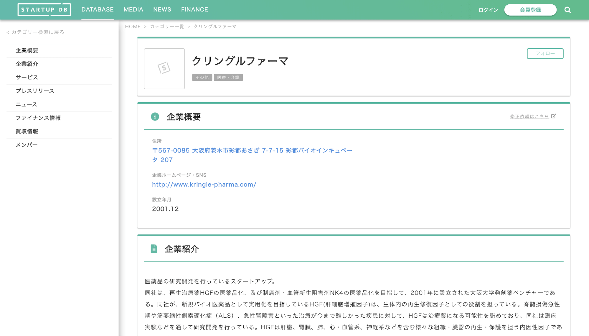Open the DATABASE menu

[98, 9]
